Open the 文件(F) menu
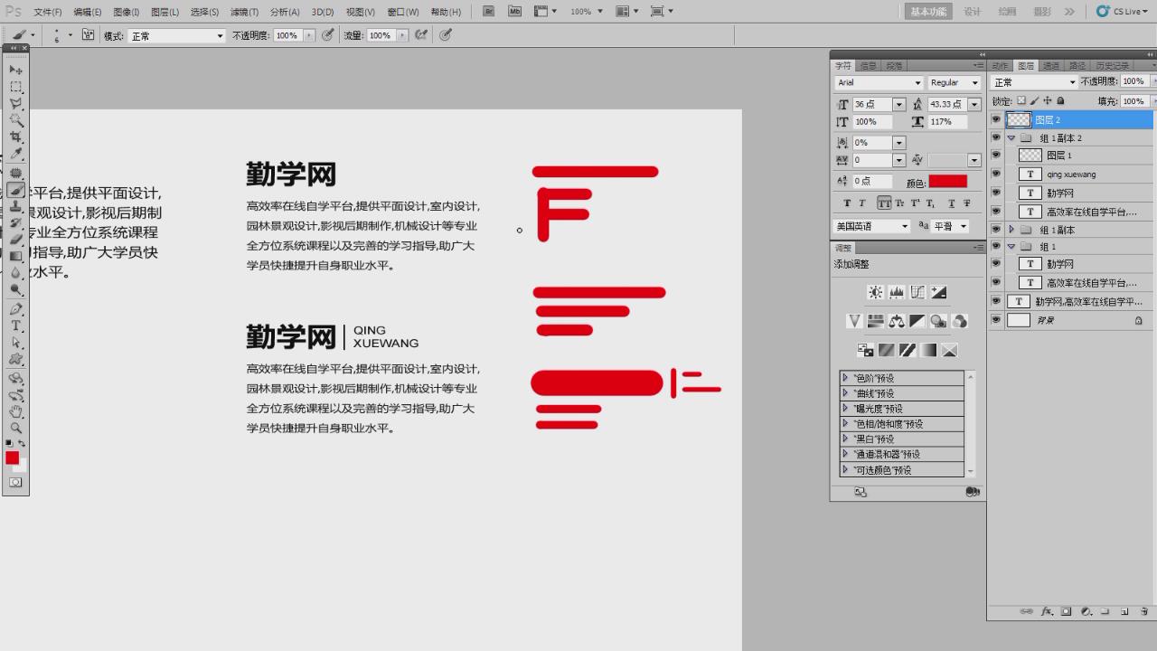This screenshot has height=651, width=1157. tap(48, 12)
